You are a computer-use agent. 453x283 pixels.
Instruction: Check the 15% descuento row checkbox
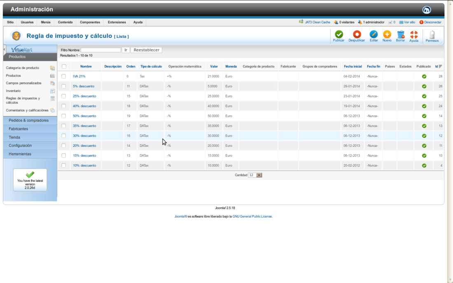(x=64, y=155)
